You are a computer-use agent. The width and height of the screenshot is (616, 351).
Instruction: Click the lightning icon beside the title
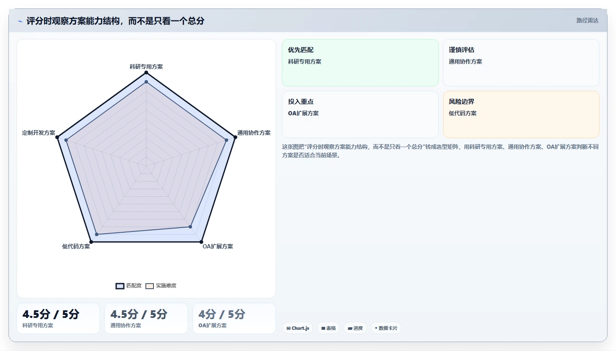click(20, 21)
